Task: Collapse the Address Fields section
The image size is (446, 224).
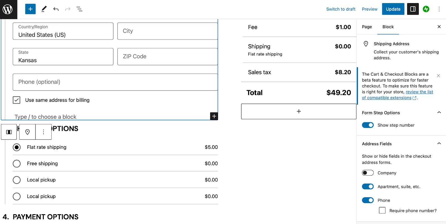Action: coord(439,143)
